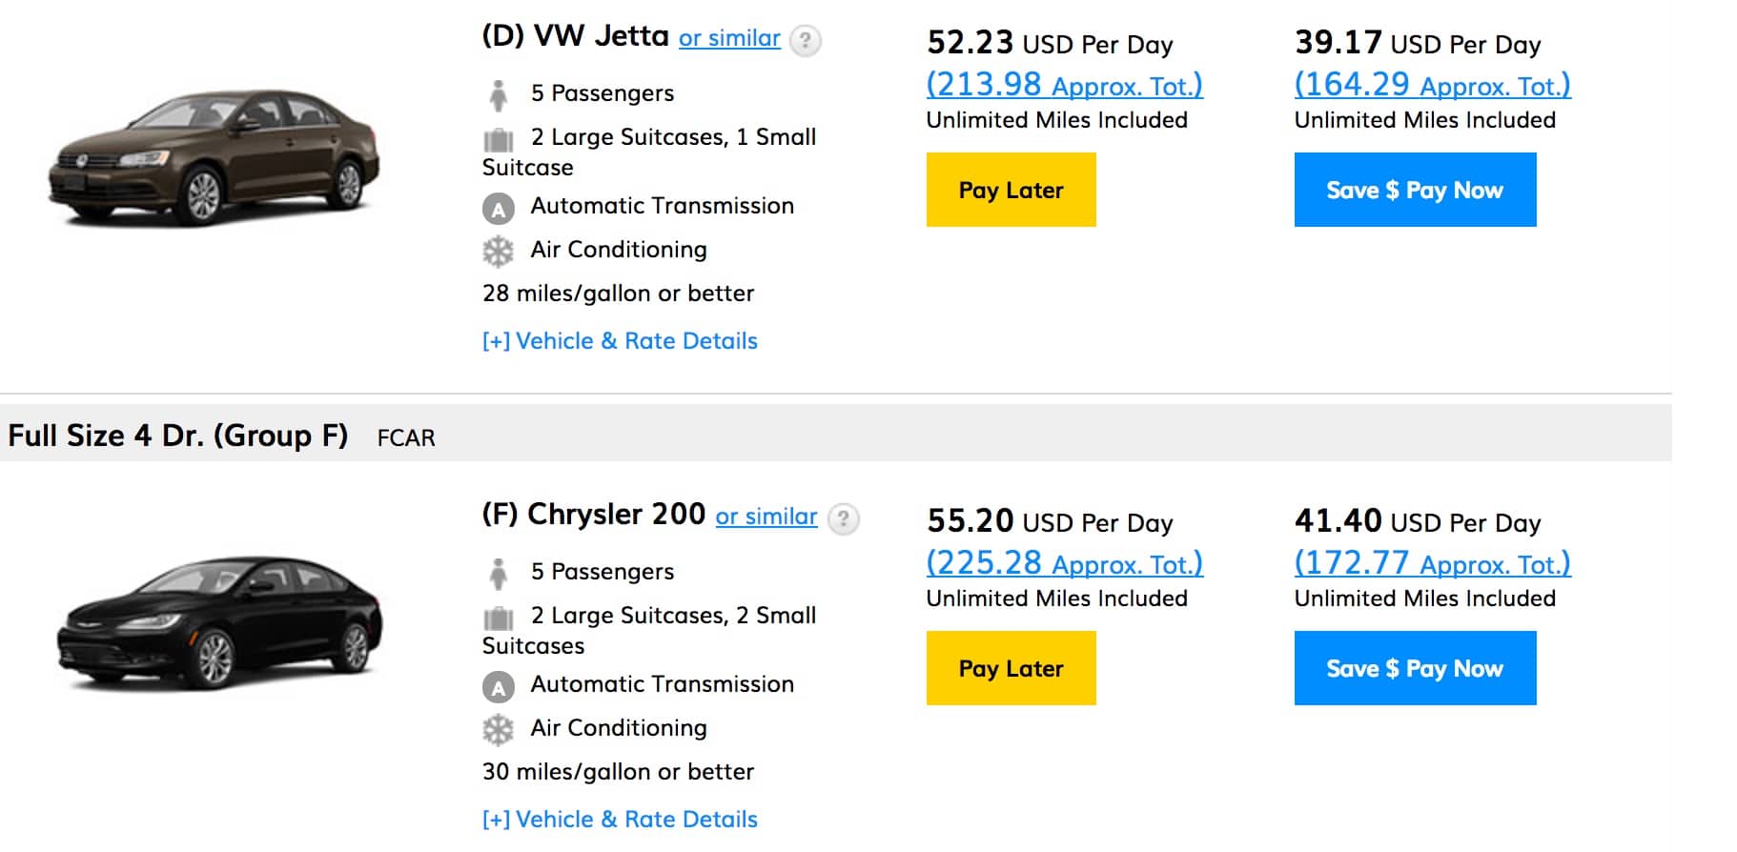Click the Air Conditioning snowflake icon for VW Jetta
Viewport: 1737px width, 852px height.
tap(500, 250)
